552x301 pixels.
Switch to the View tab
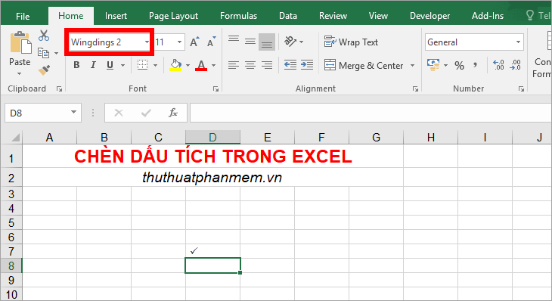tap(378, 16)
